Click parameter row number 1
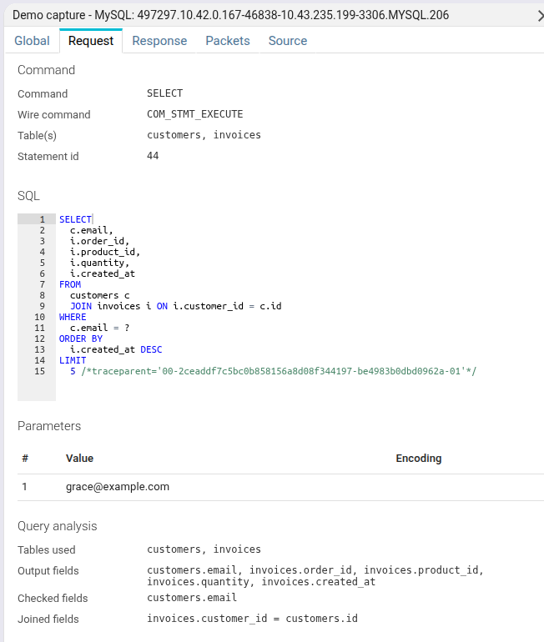The height and width of the screenshot is (642, 544). coord(24,486)
